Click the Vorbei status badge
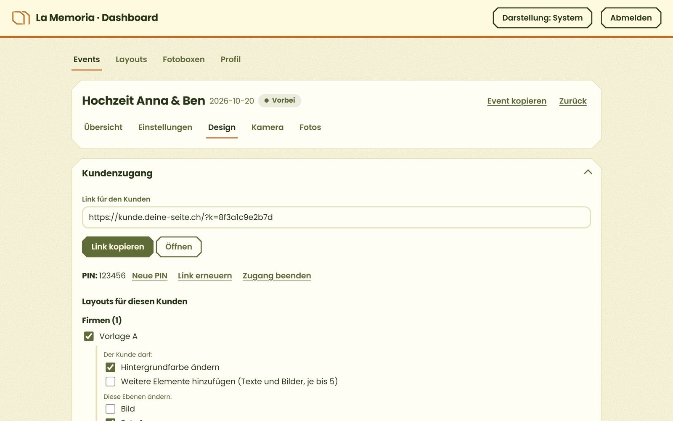 280,101
